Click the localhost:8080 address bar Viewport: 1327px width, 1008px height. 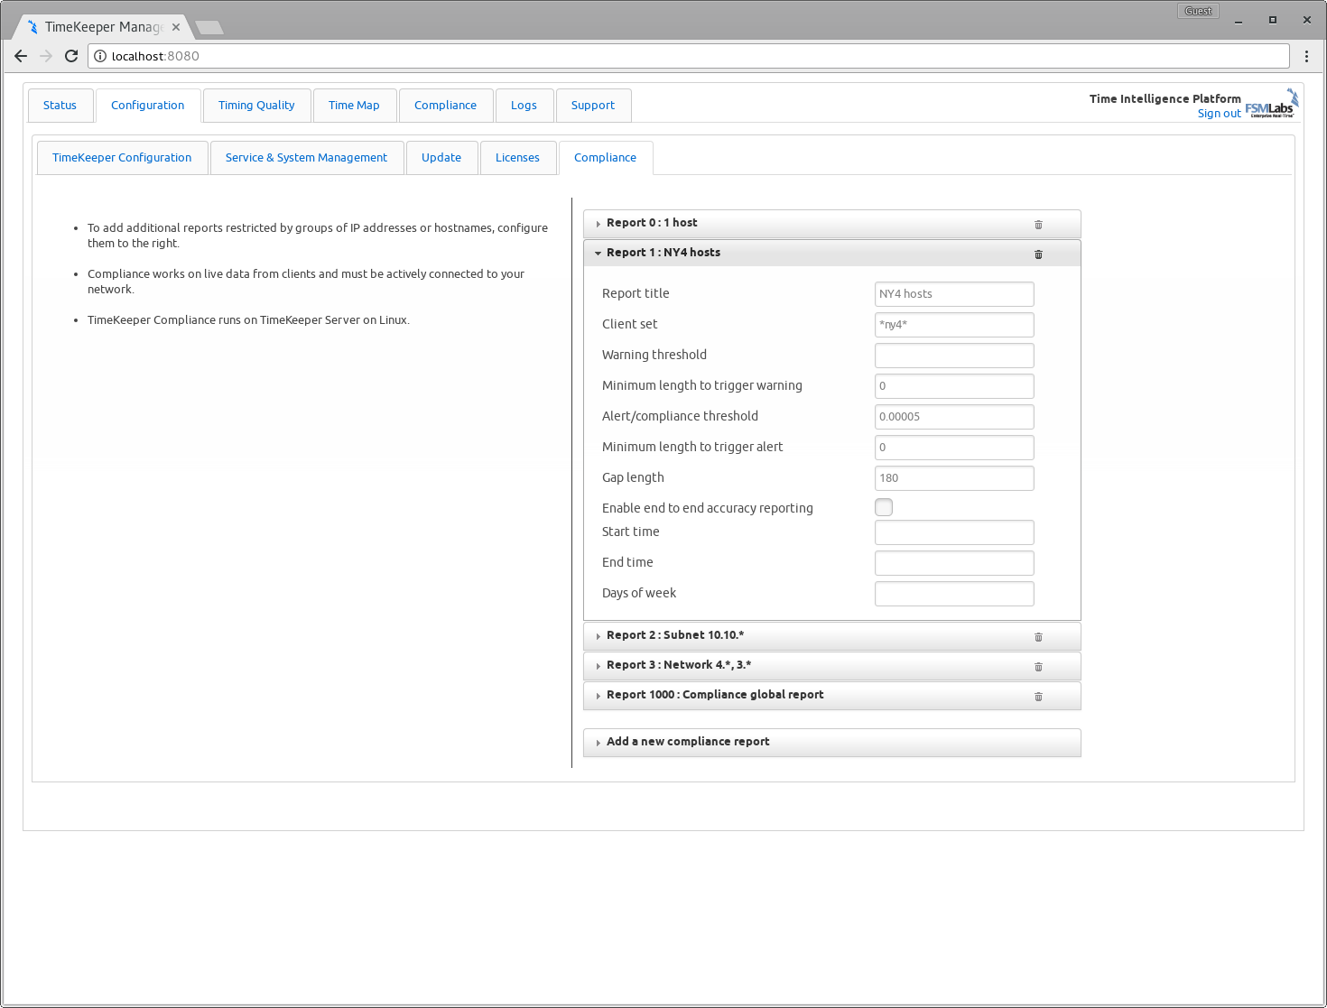pyautogui.click(x=689, y=56)
